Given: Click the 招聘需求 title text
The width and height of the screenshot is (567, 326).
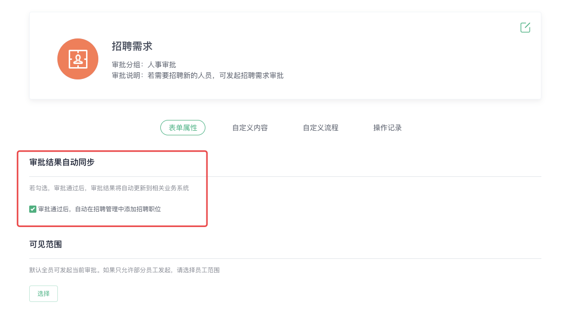Looking at the screenshot, I should tap(132, 46).
